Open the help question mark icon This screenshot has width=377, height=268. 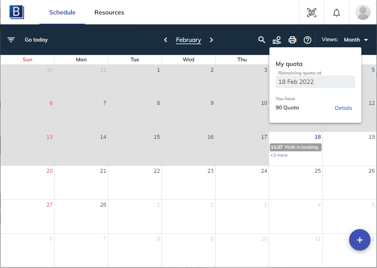[308, 40]
